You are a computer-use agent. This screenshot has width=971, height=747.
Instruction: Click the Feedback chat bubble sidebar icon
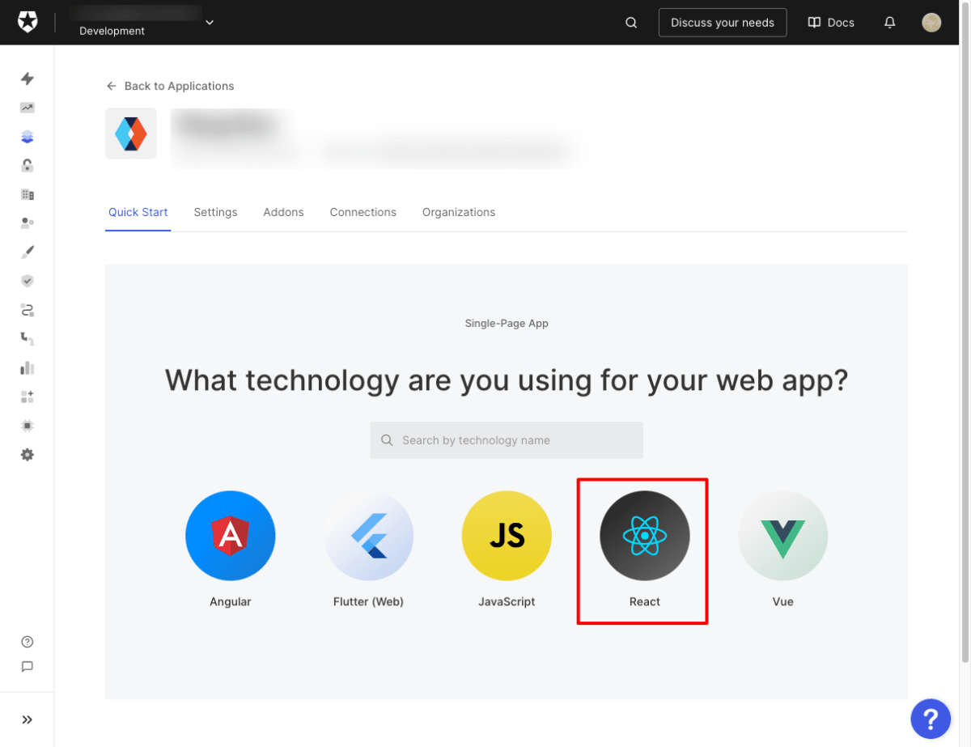(x=28, y=667)
